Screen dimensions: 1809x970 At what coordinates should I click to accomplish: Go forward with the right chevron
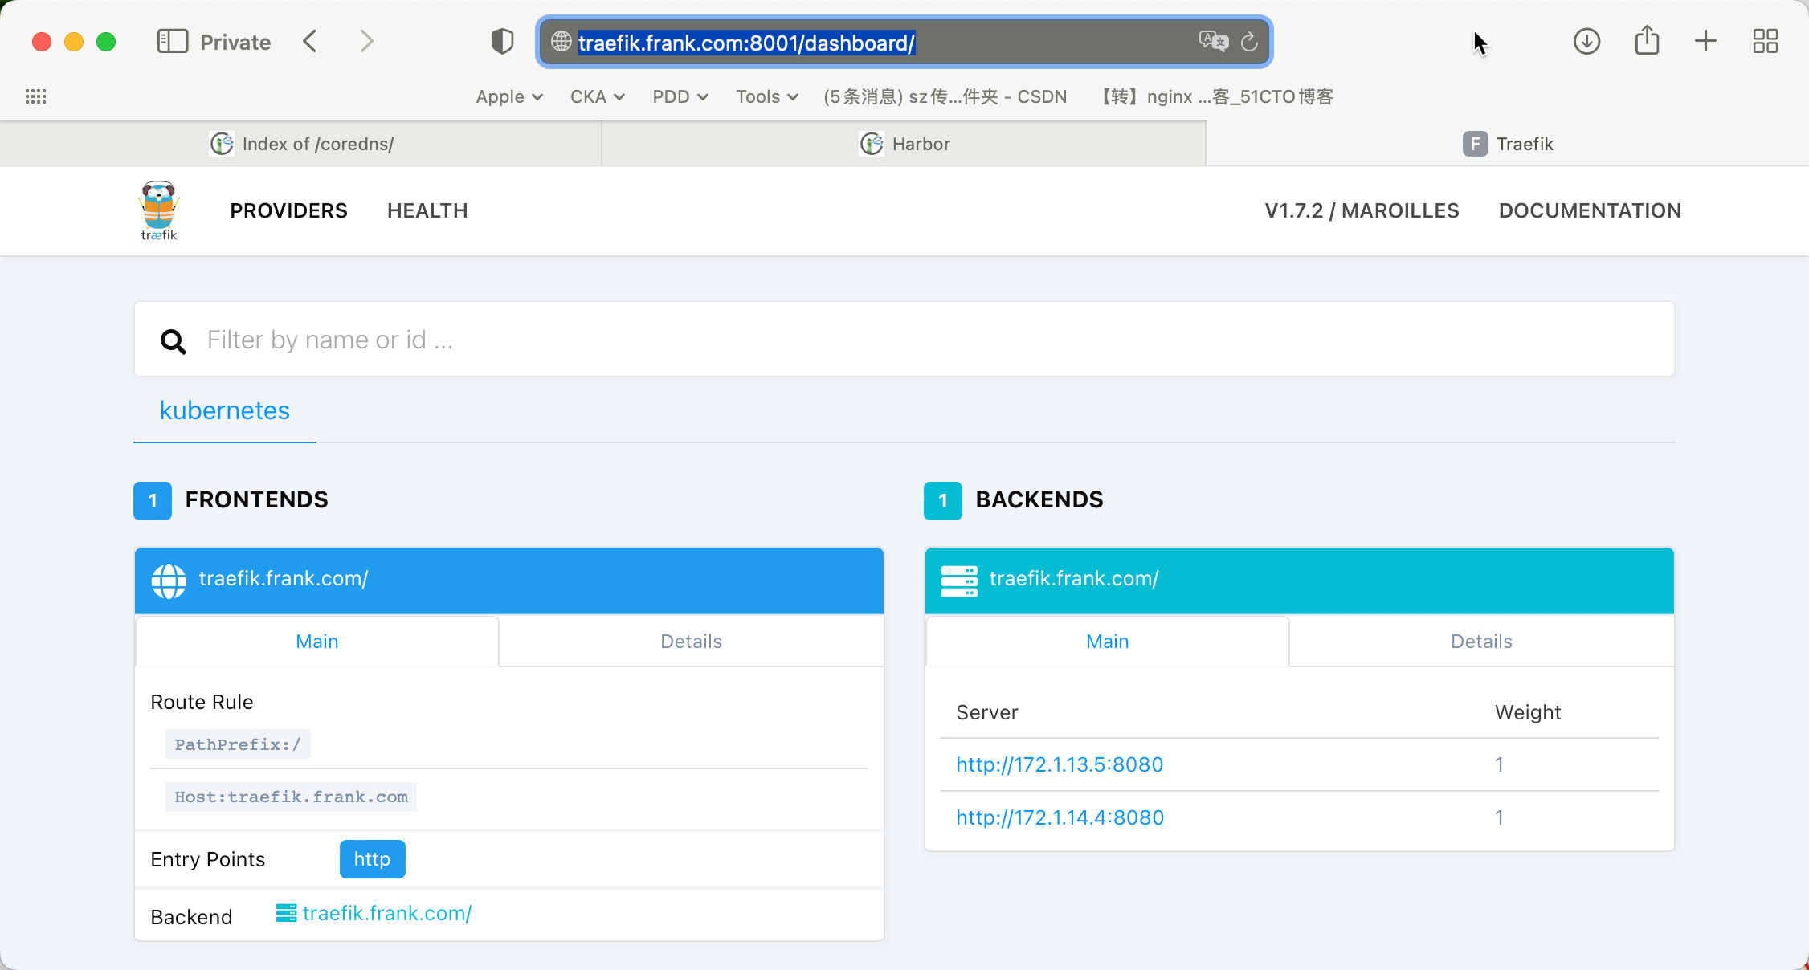[366, 41]
